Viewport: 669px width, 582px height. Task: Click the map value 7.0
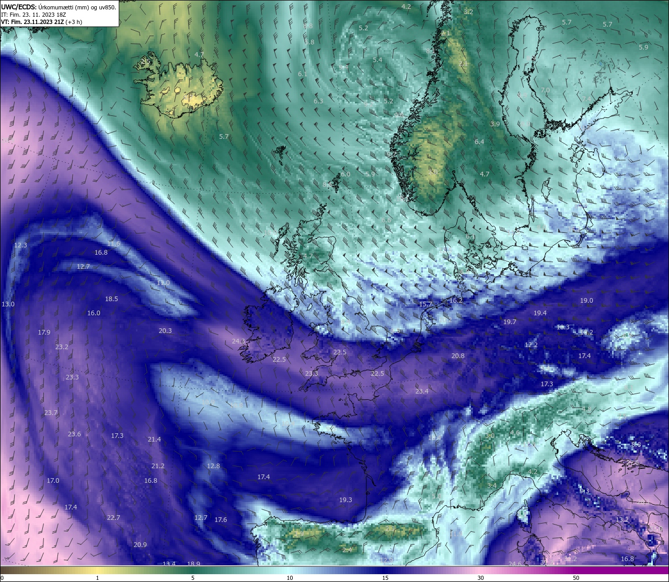point(545,90)
